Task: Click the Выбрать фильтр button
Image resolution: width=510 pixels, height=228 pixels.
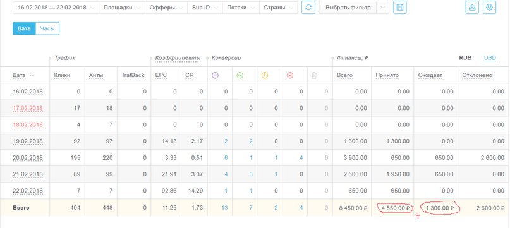Action: pos(348,8)
